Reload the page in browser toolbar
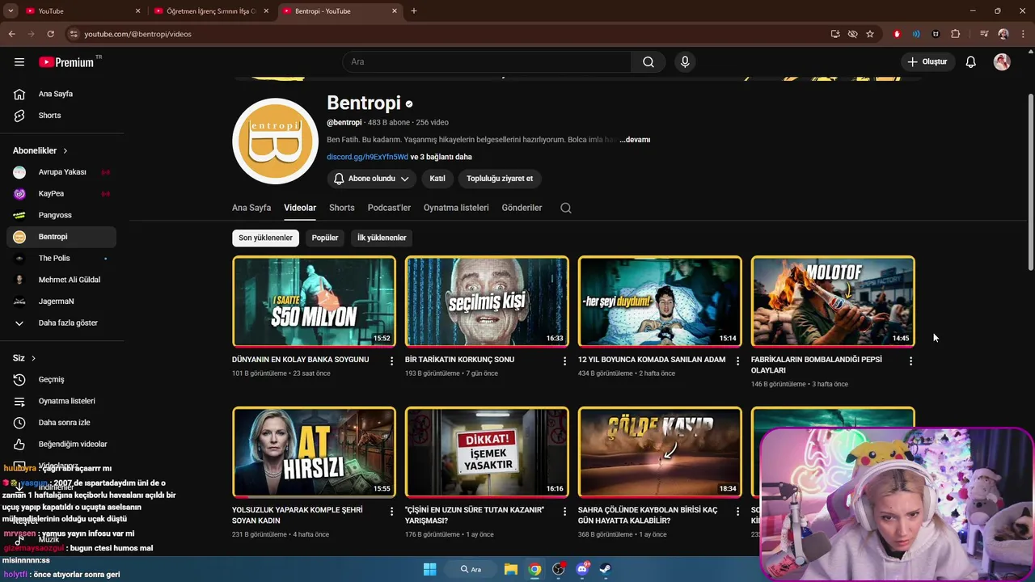This screenshot has width=1035, height=582. pyautogui.click(x=50, y=34)
